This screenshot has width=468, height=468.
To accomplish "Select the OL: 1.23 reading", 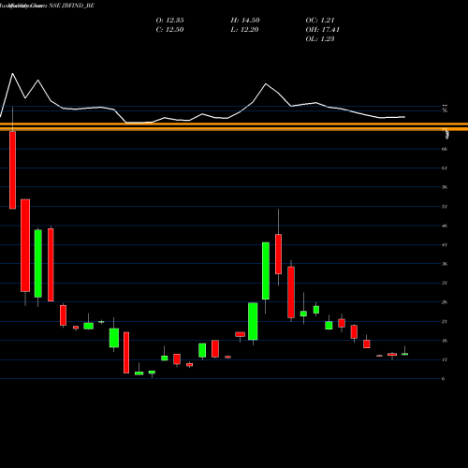I will [320, 39].
